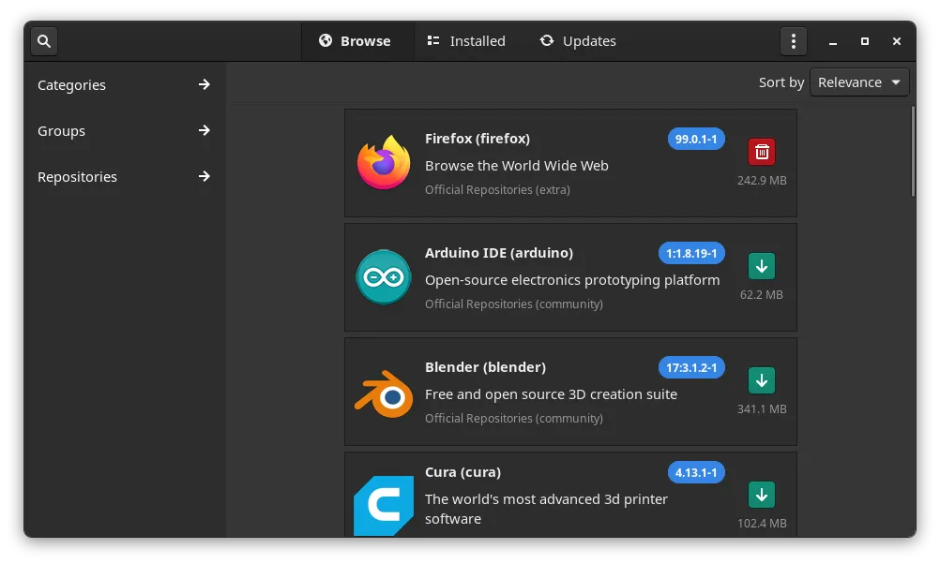Install Arduino IDE with the download arrow
This screenshot has width=940, height=564.
pyautogui.click(x=762, y=266)
